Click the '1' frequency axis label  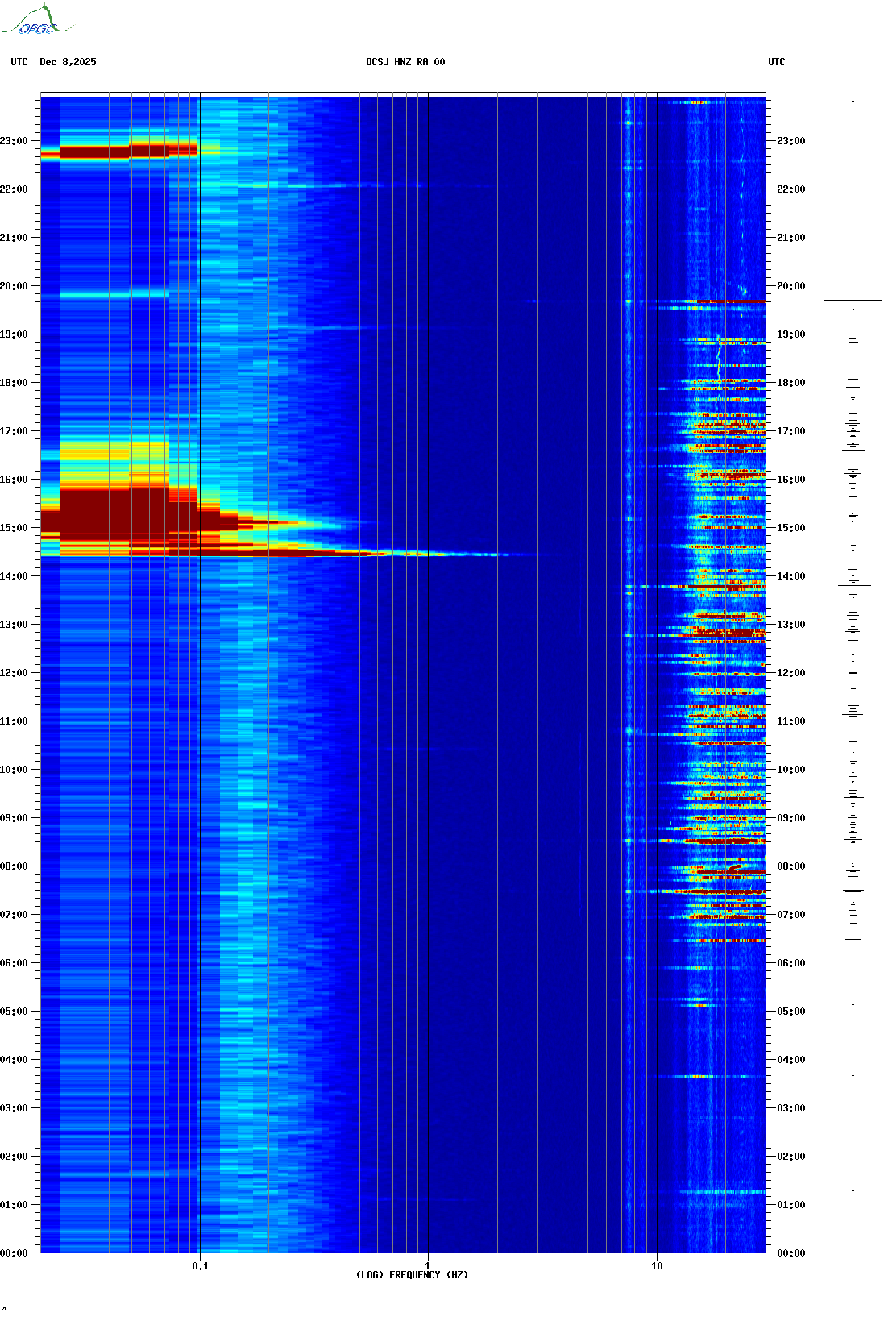pyautogui.click(x=428, y=1266)
